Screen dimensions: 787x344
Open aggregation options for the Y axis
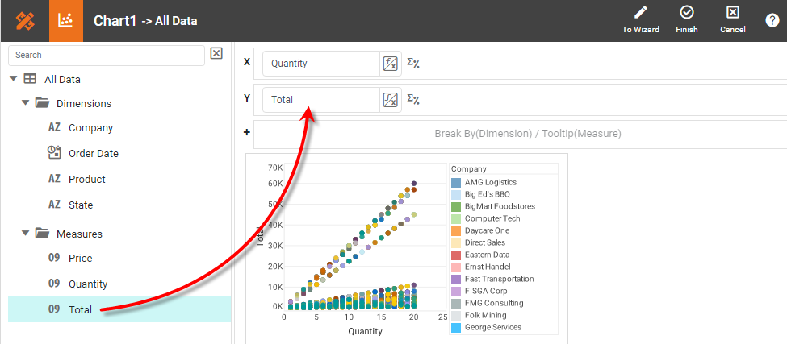coord(413,100)
